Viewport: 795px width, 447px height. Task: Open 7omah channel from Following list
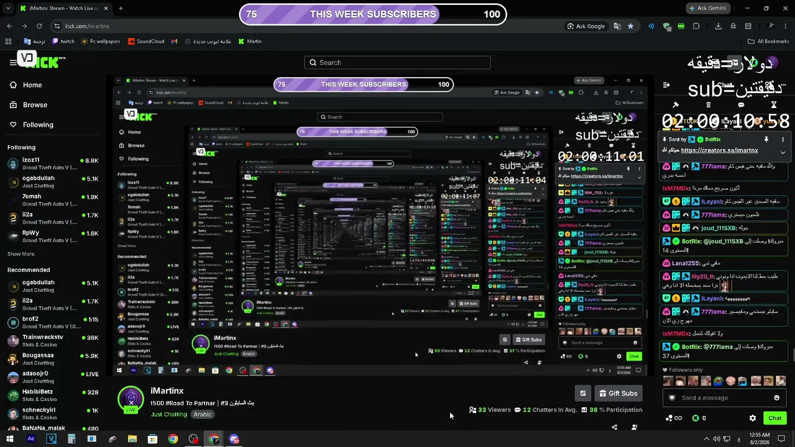click(53, 199)
